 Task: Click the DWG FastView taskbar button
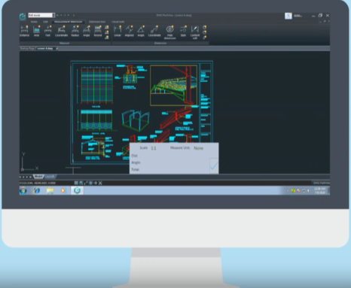[77, 190]
